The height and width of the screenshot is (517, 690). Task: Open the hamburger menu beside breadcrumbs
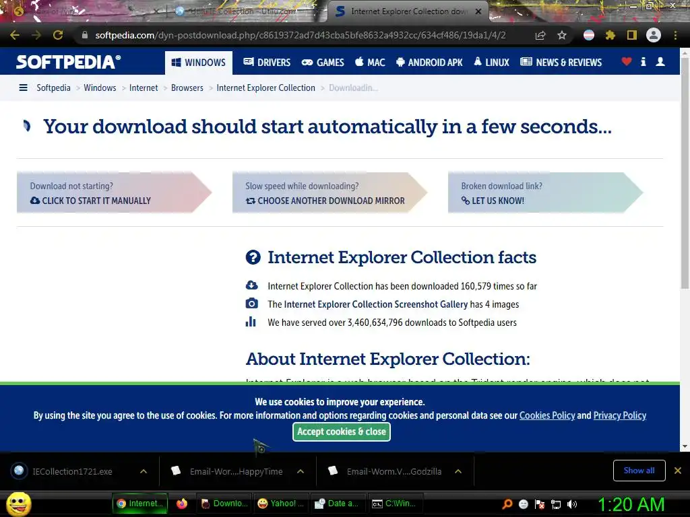(24, 88)
